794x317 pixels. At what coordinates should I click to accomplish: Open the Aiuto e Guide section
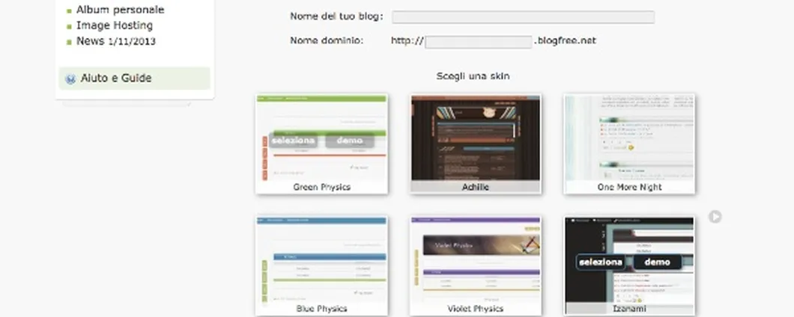coord(134,79)
